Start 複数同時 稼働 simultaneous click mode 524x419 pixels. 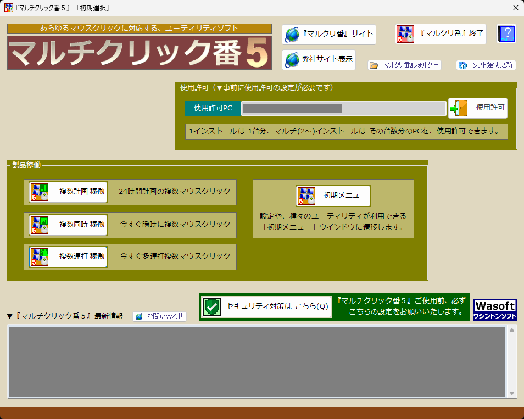click(68, 225)
